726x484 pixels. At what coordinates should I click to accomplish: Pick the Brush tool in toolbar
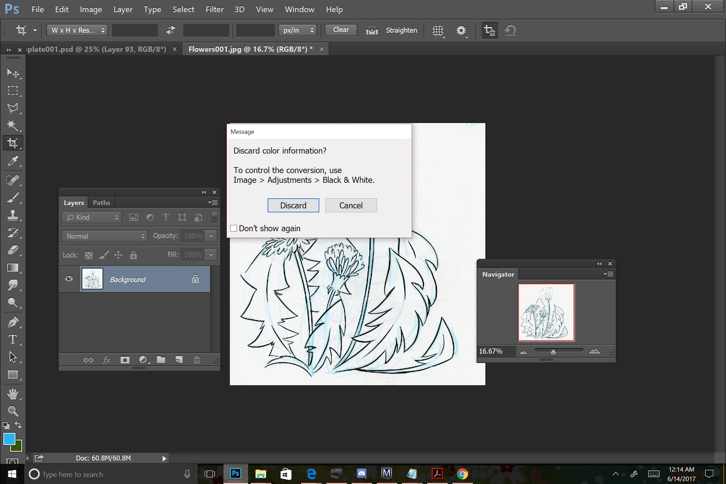click(12, 197)
